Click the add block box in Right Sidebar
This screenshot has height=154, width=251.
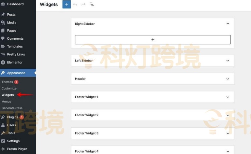153,40
